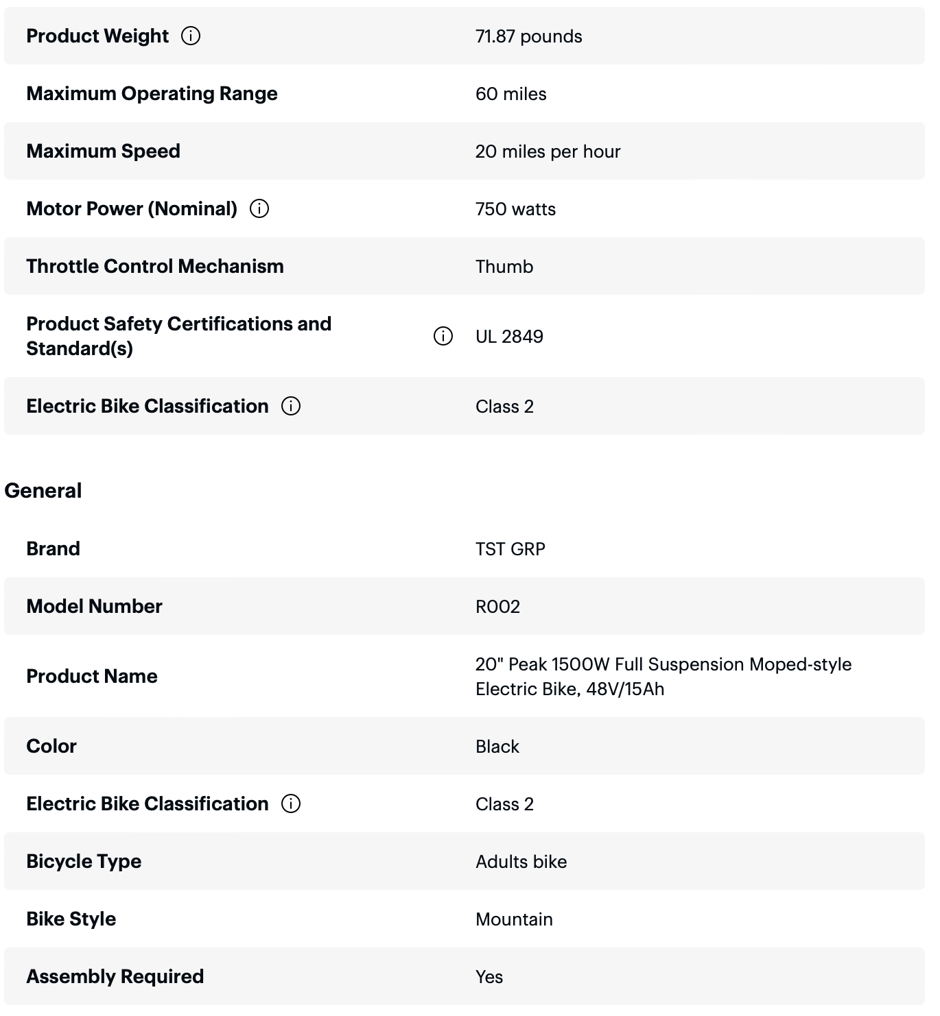Click the Maximum Operating Range label
The width and height of the screenshot is (940, 1016).
pos(152,93)
